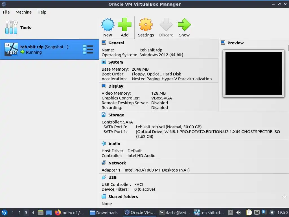Click the Storage section disk icon
The height and width of the screenshot is (217, 289).
click(104, 115)
